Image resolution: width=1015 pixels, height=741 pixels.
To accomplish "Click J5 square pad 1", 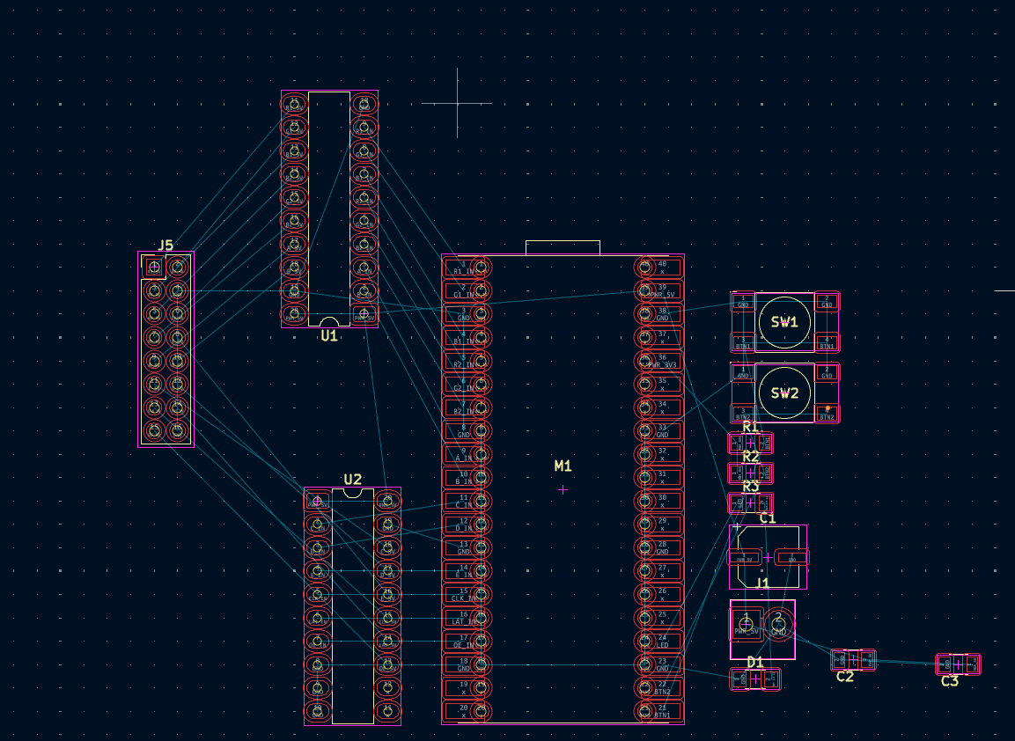I will point(154,267).
